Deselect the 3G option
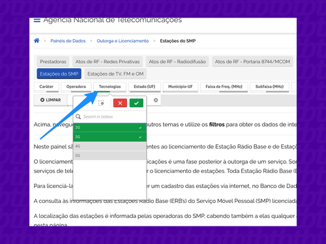326x244 pixels. pos(110,137)
